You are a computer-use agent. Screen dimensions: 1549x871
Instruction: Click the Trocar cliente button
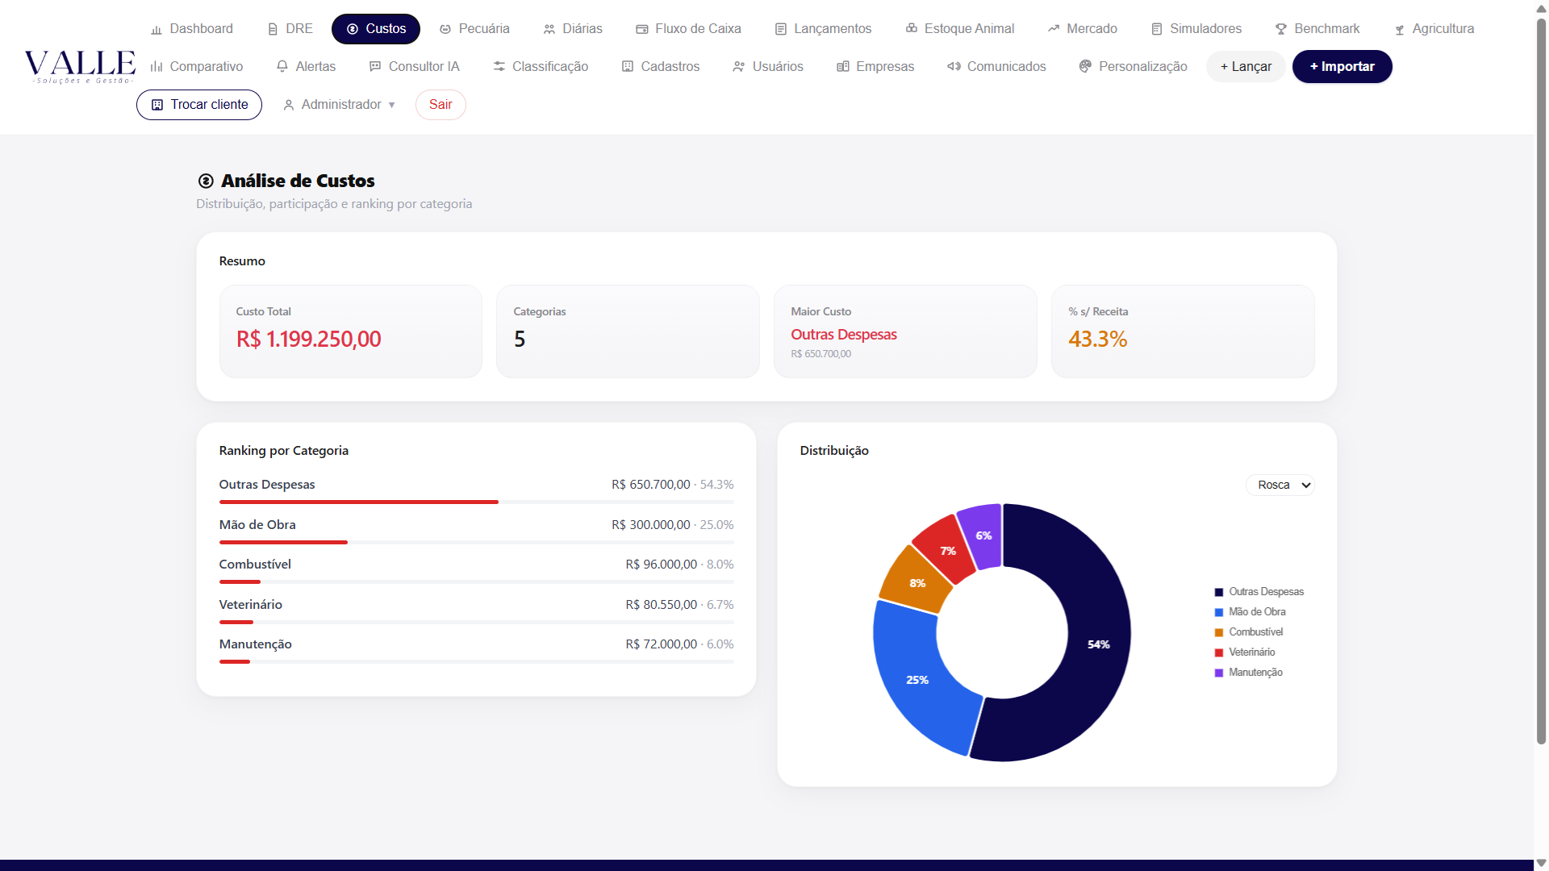(x=199, y=105)
